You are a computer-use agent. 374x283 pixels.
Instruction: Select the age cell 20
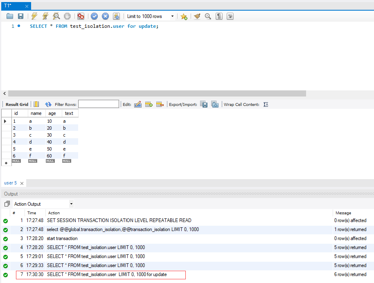(x=54, y=128)
